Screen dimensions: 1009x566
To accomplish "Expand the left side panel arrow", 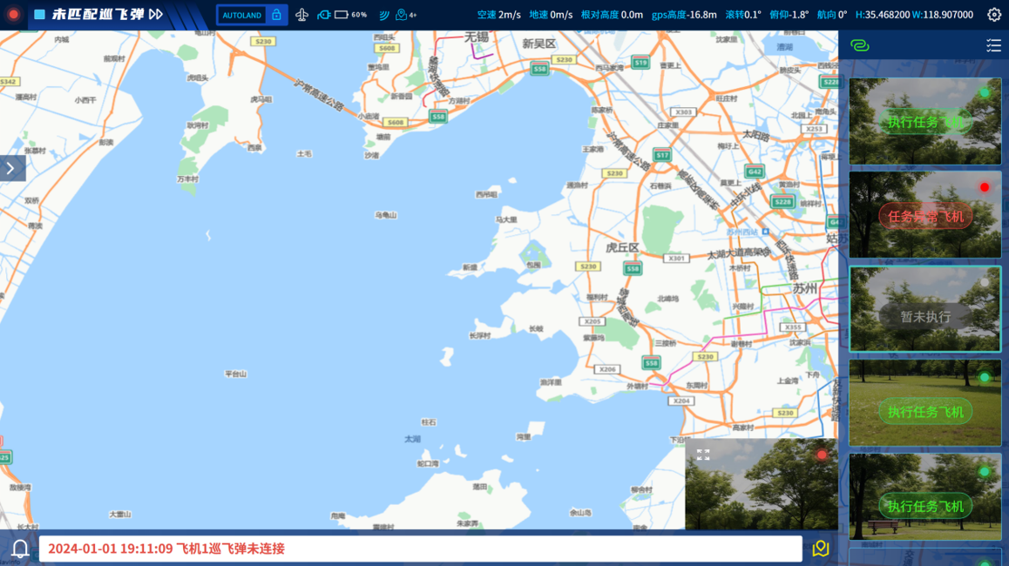I will (11, 168).
